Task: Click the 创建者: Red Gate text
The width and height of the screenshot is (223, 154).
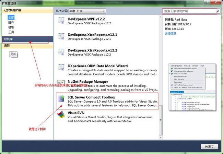Action: [176, 20]
